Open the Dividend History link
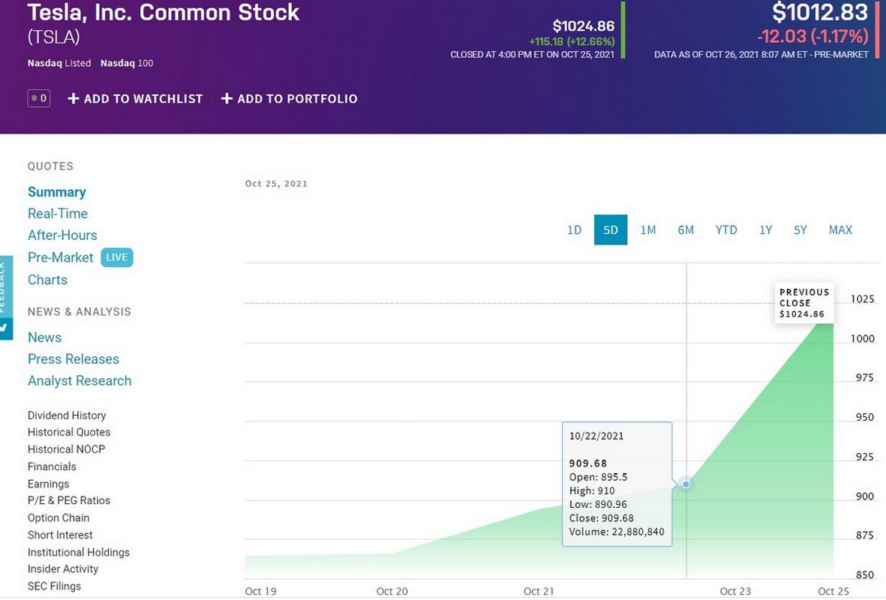 (x=67, y=415)
